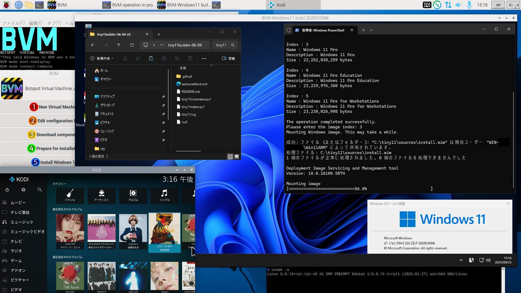521x293 pixels.
Task: Expand PowerShell tab dropdown chevron
Action: coord(371,30)
